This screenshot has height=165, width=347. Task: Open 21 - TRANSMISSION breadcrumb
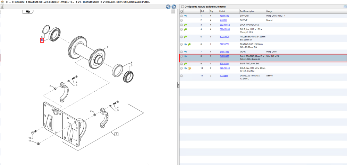[89, 2]
